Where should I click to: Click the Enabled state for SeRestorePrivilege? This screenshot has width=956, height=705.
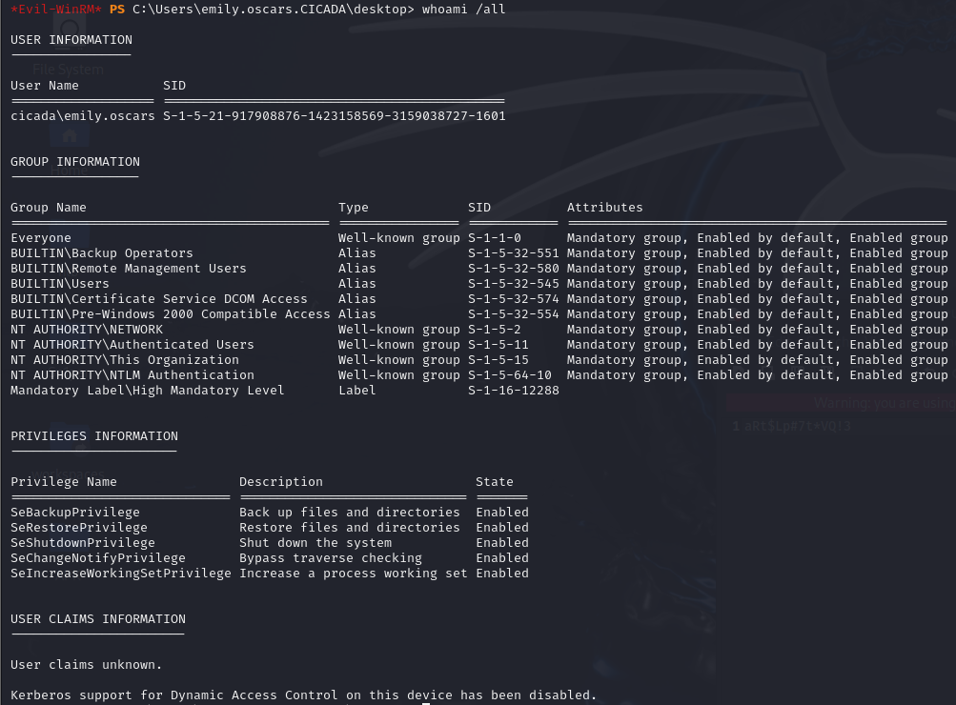pos(502,528)
